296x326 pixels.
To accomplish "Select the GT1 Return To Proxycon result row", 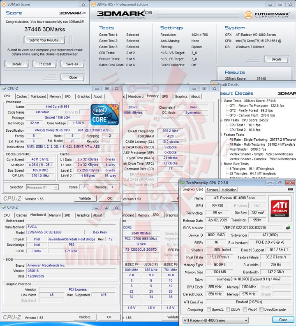I will pyautogui.click(x=257, y=106).
